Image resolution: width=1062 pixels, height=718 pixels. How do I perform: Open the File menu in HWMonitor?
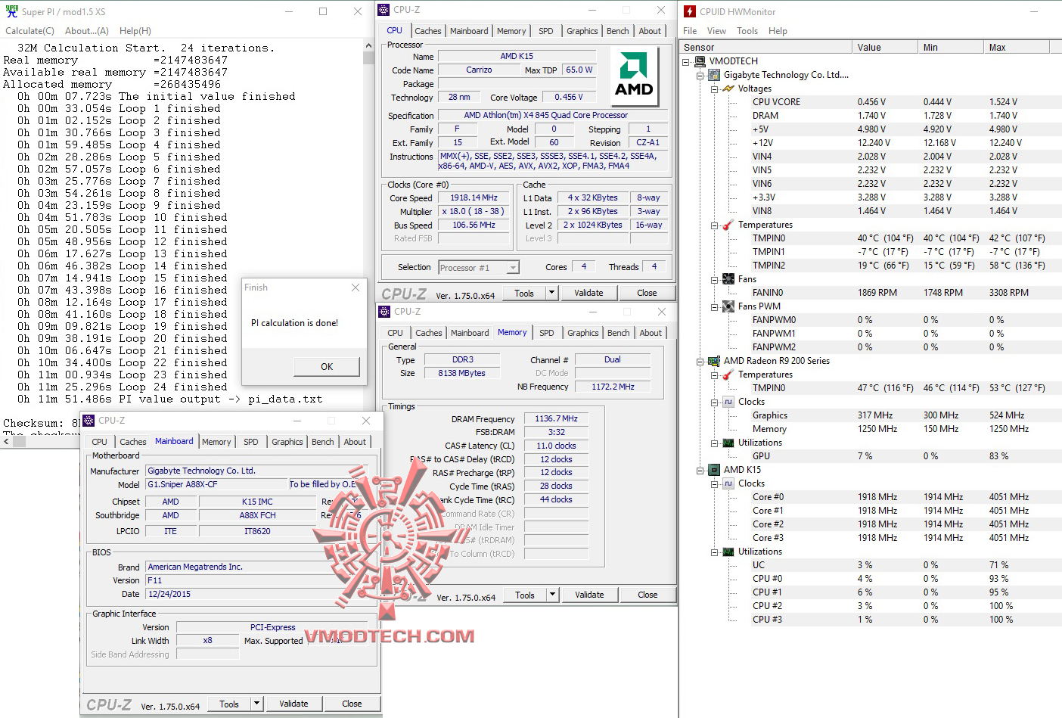[690, 31]
